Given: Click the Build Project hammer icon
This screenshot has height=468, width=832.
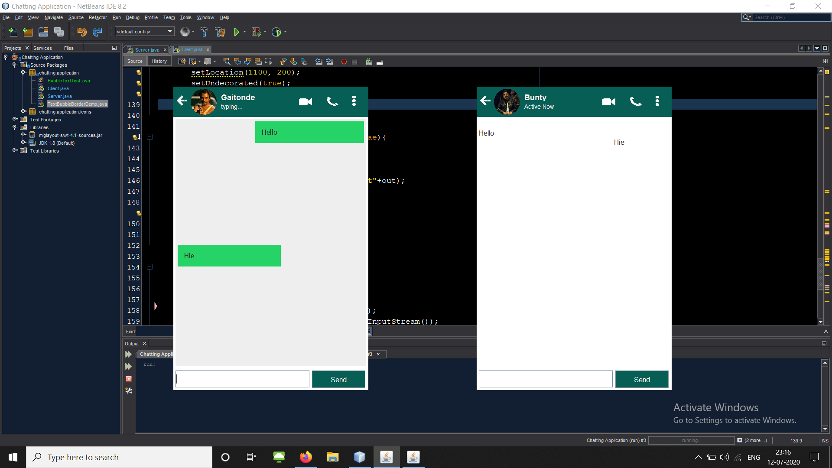Looking at the screenshot, I should (x=204, y=32).
